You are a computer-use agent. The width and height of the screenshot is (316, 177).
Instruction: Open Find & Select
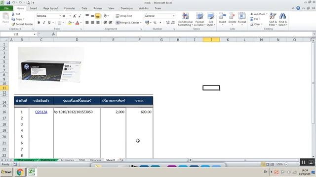[283, 19]
